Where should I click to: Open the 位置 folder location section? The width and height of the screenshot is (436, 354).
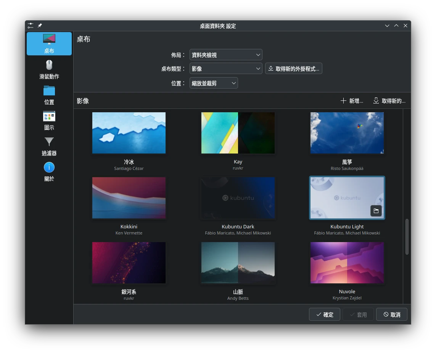tap(49, 95)
